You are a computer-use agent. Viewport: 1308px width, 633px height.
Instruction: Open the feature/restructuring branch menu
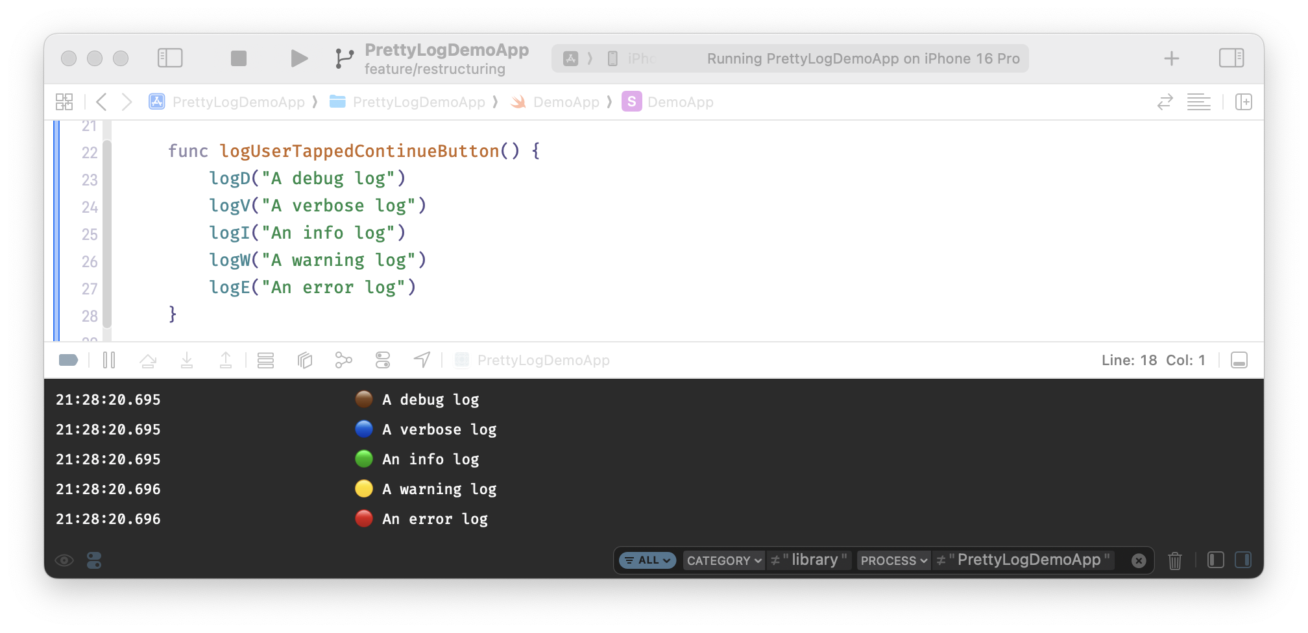tap(435, 69)
